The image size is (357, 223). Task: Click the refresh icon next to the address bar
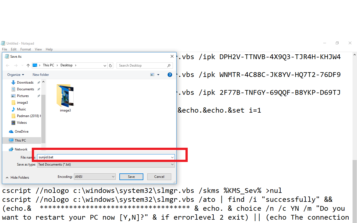pyautogui.click(x=110, y=65)
